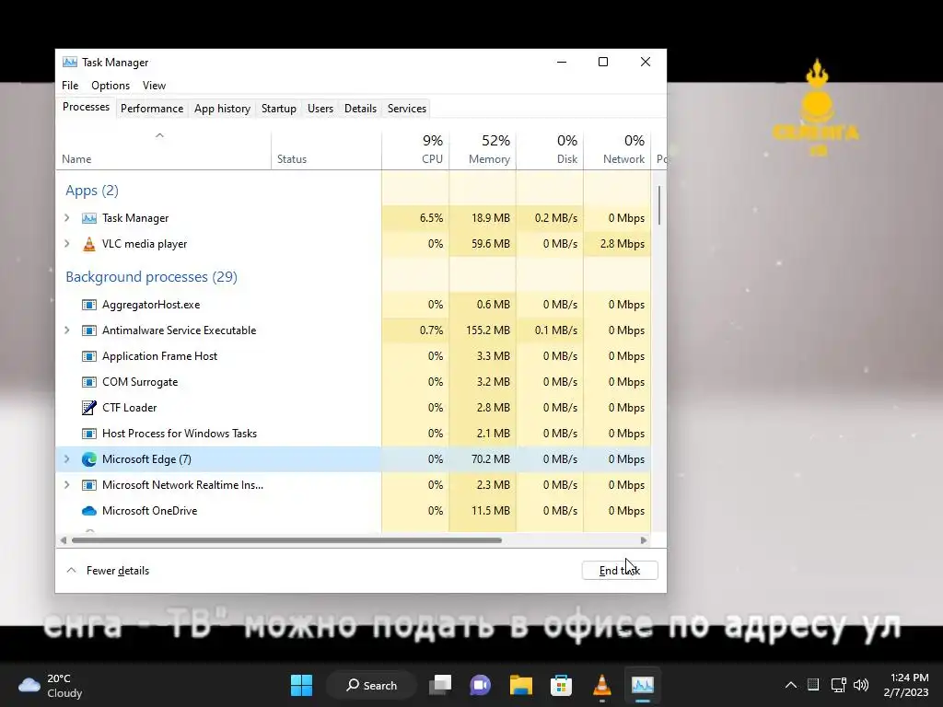Click the AggregatorHost.exe process icon

click(89, 305)
